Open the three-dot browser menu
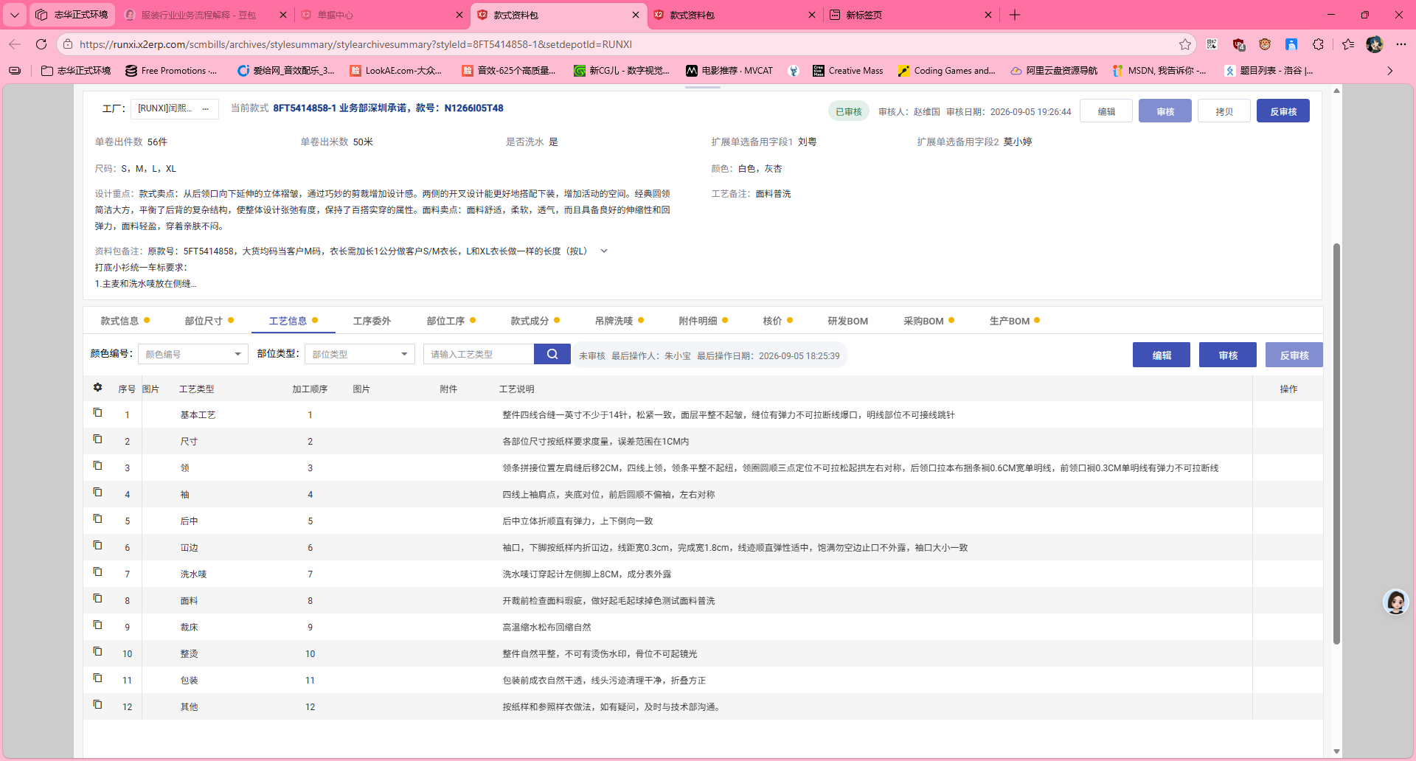 pyautogui.click(x=1401, y=44)
